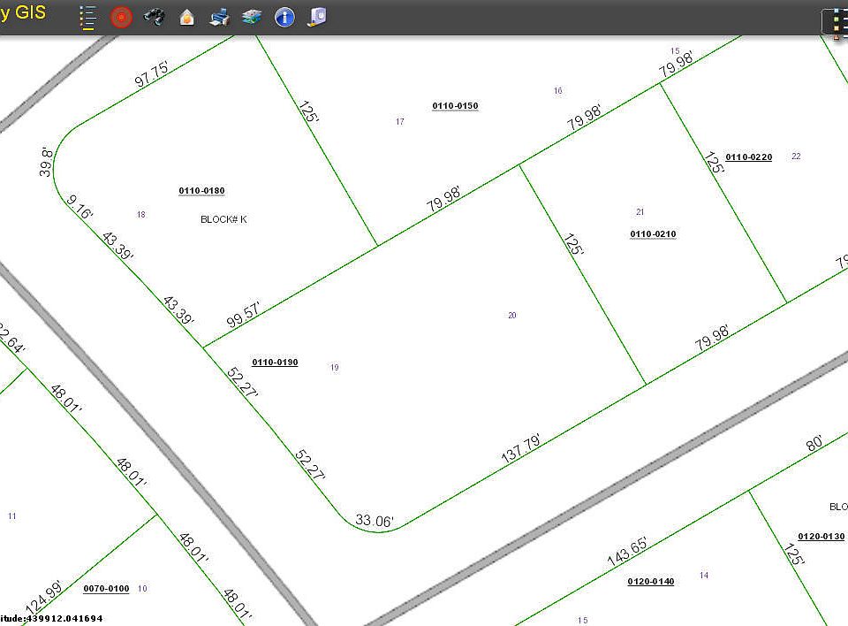The image size is (848, 626).
Task: Click lot number 21
Action: click(640, 211)
